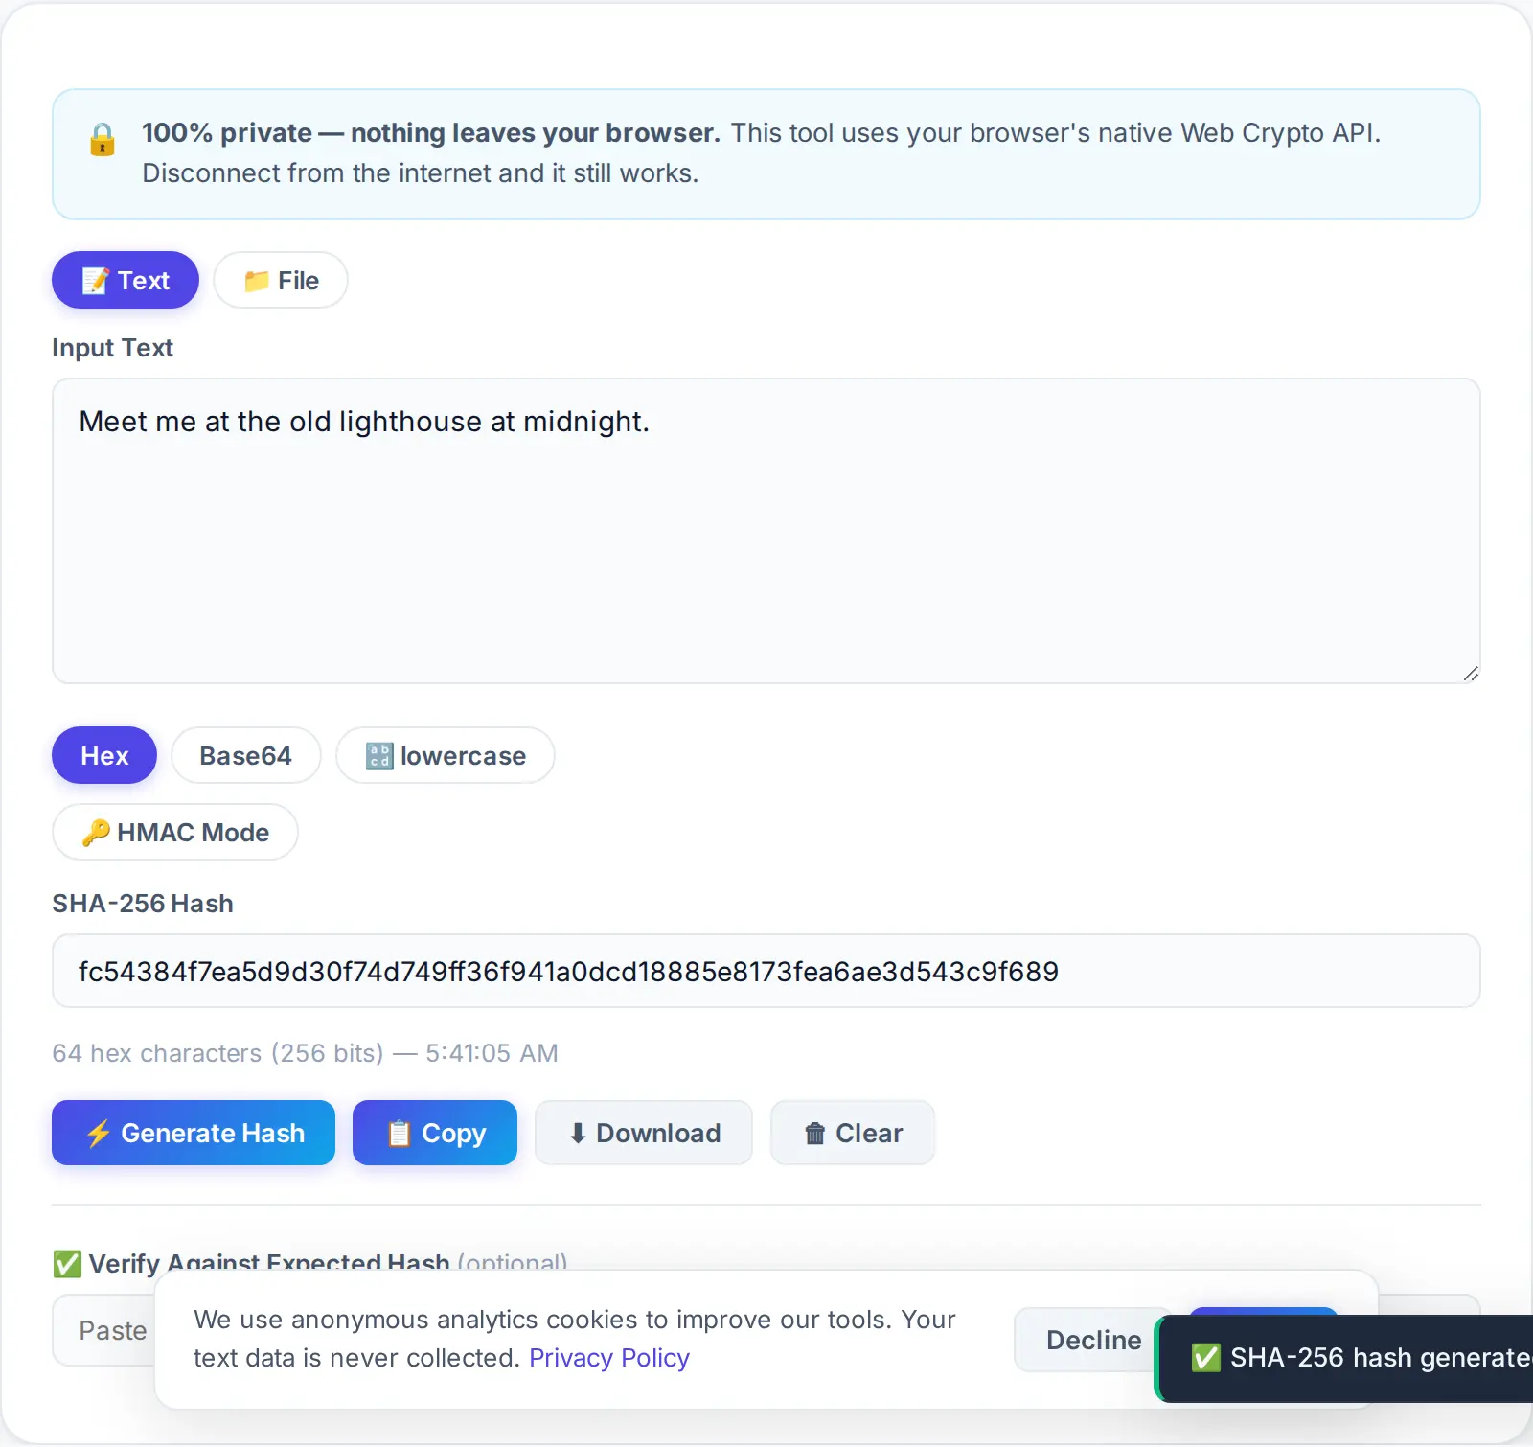Click the textarea resize handle
Viewport: 1533px width, 1447px height.
click(x=1471, y=674)
